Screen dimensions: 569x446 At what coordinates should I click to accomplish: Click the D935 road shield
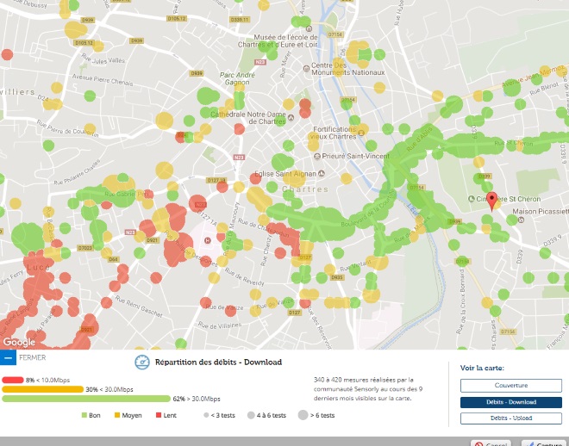tap(337, 277)
